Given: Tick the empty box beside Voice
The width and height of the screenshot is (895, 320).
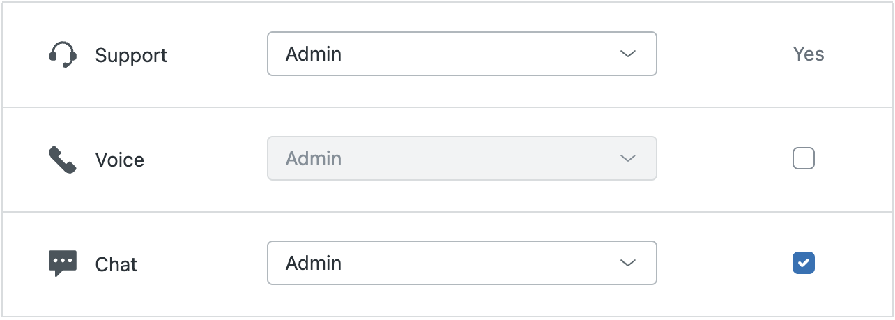Looking at the screenshot, I should coord(804,159).
